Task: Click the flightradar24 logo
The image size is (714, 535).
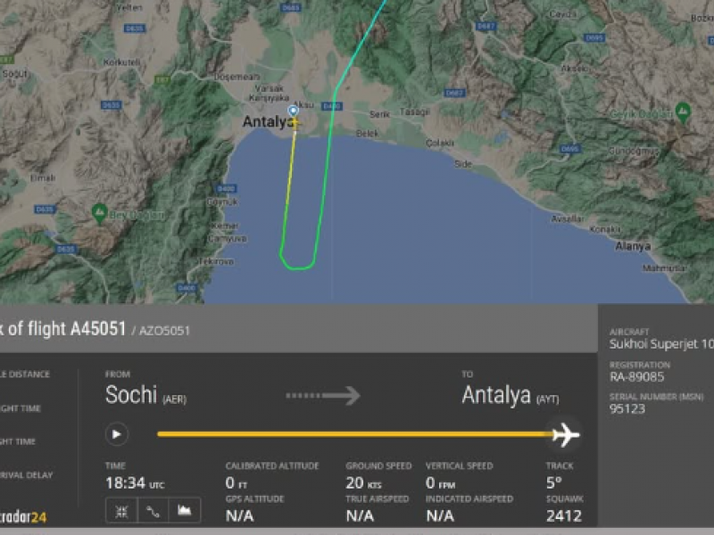Action: point(21,517)
